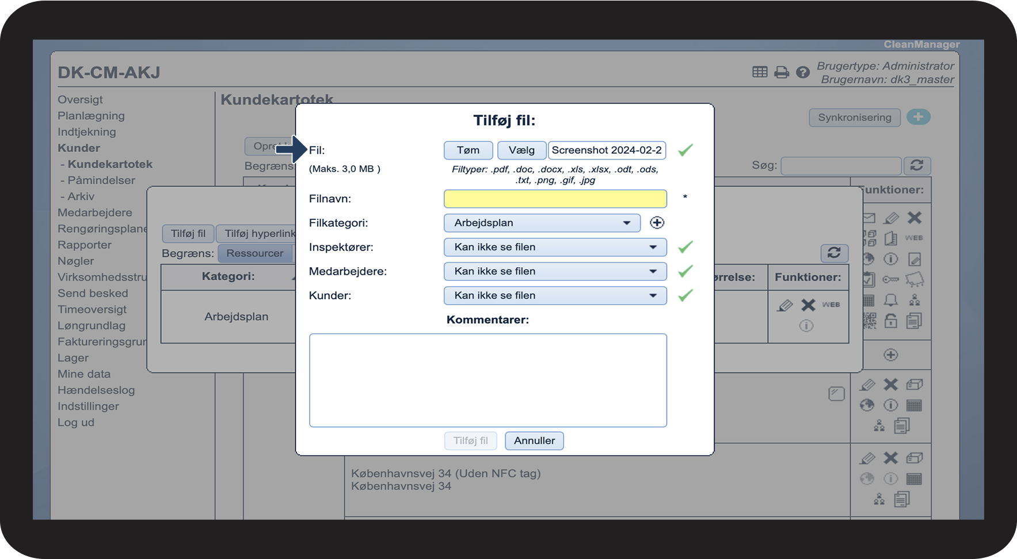1017x559 pixels.
Task: Open the Inspektører visibility dropdown
Action: point(555,247)
